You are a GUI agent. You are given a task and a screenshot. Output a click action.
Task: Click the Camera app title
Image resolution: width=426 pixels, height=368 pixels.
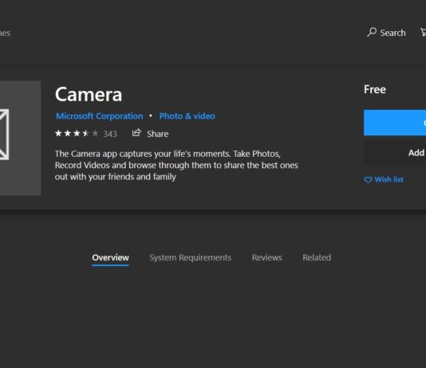89,94
